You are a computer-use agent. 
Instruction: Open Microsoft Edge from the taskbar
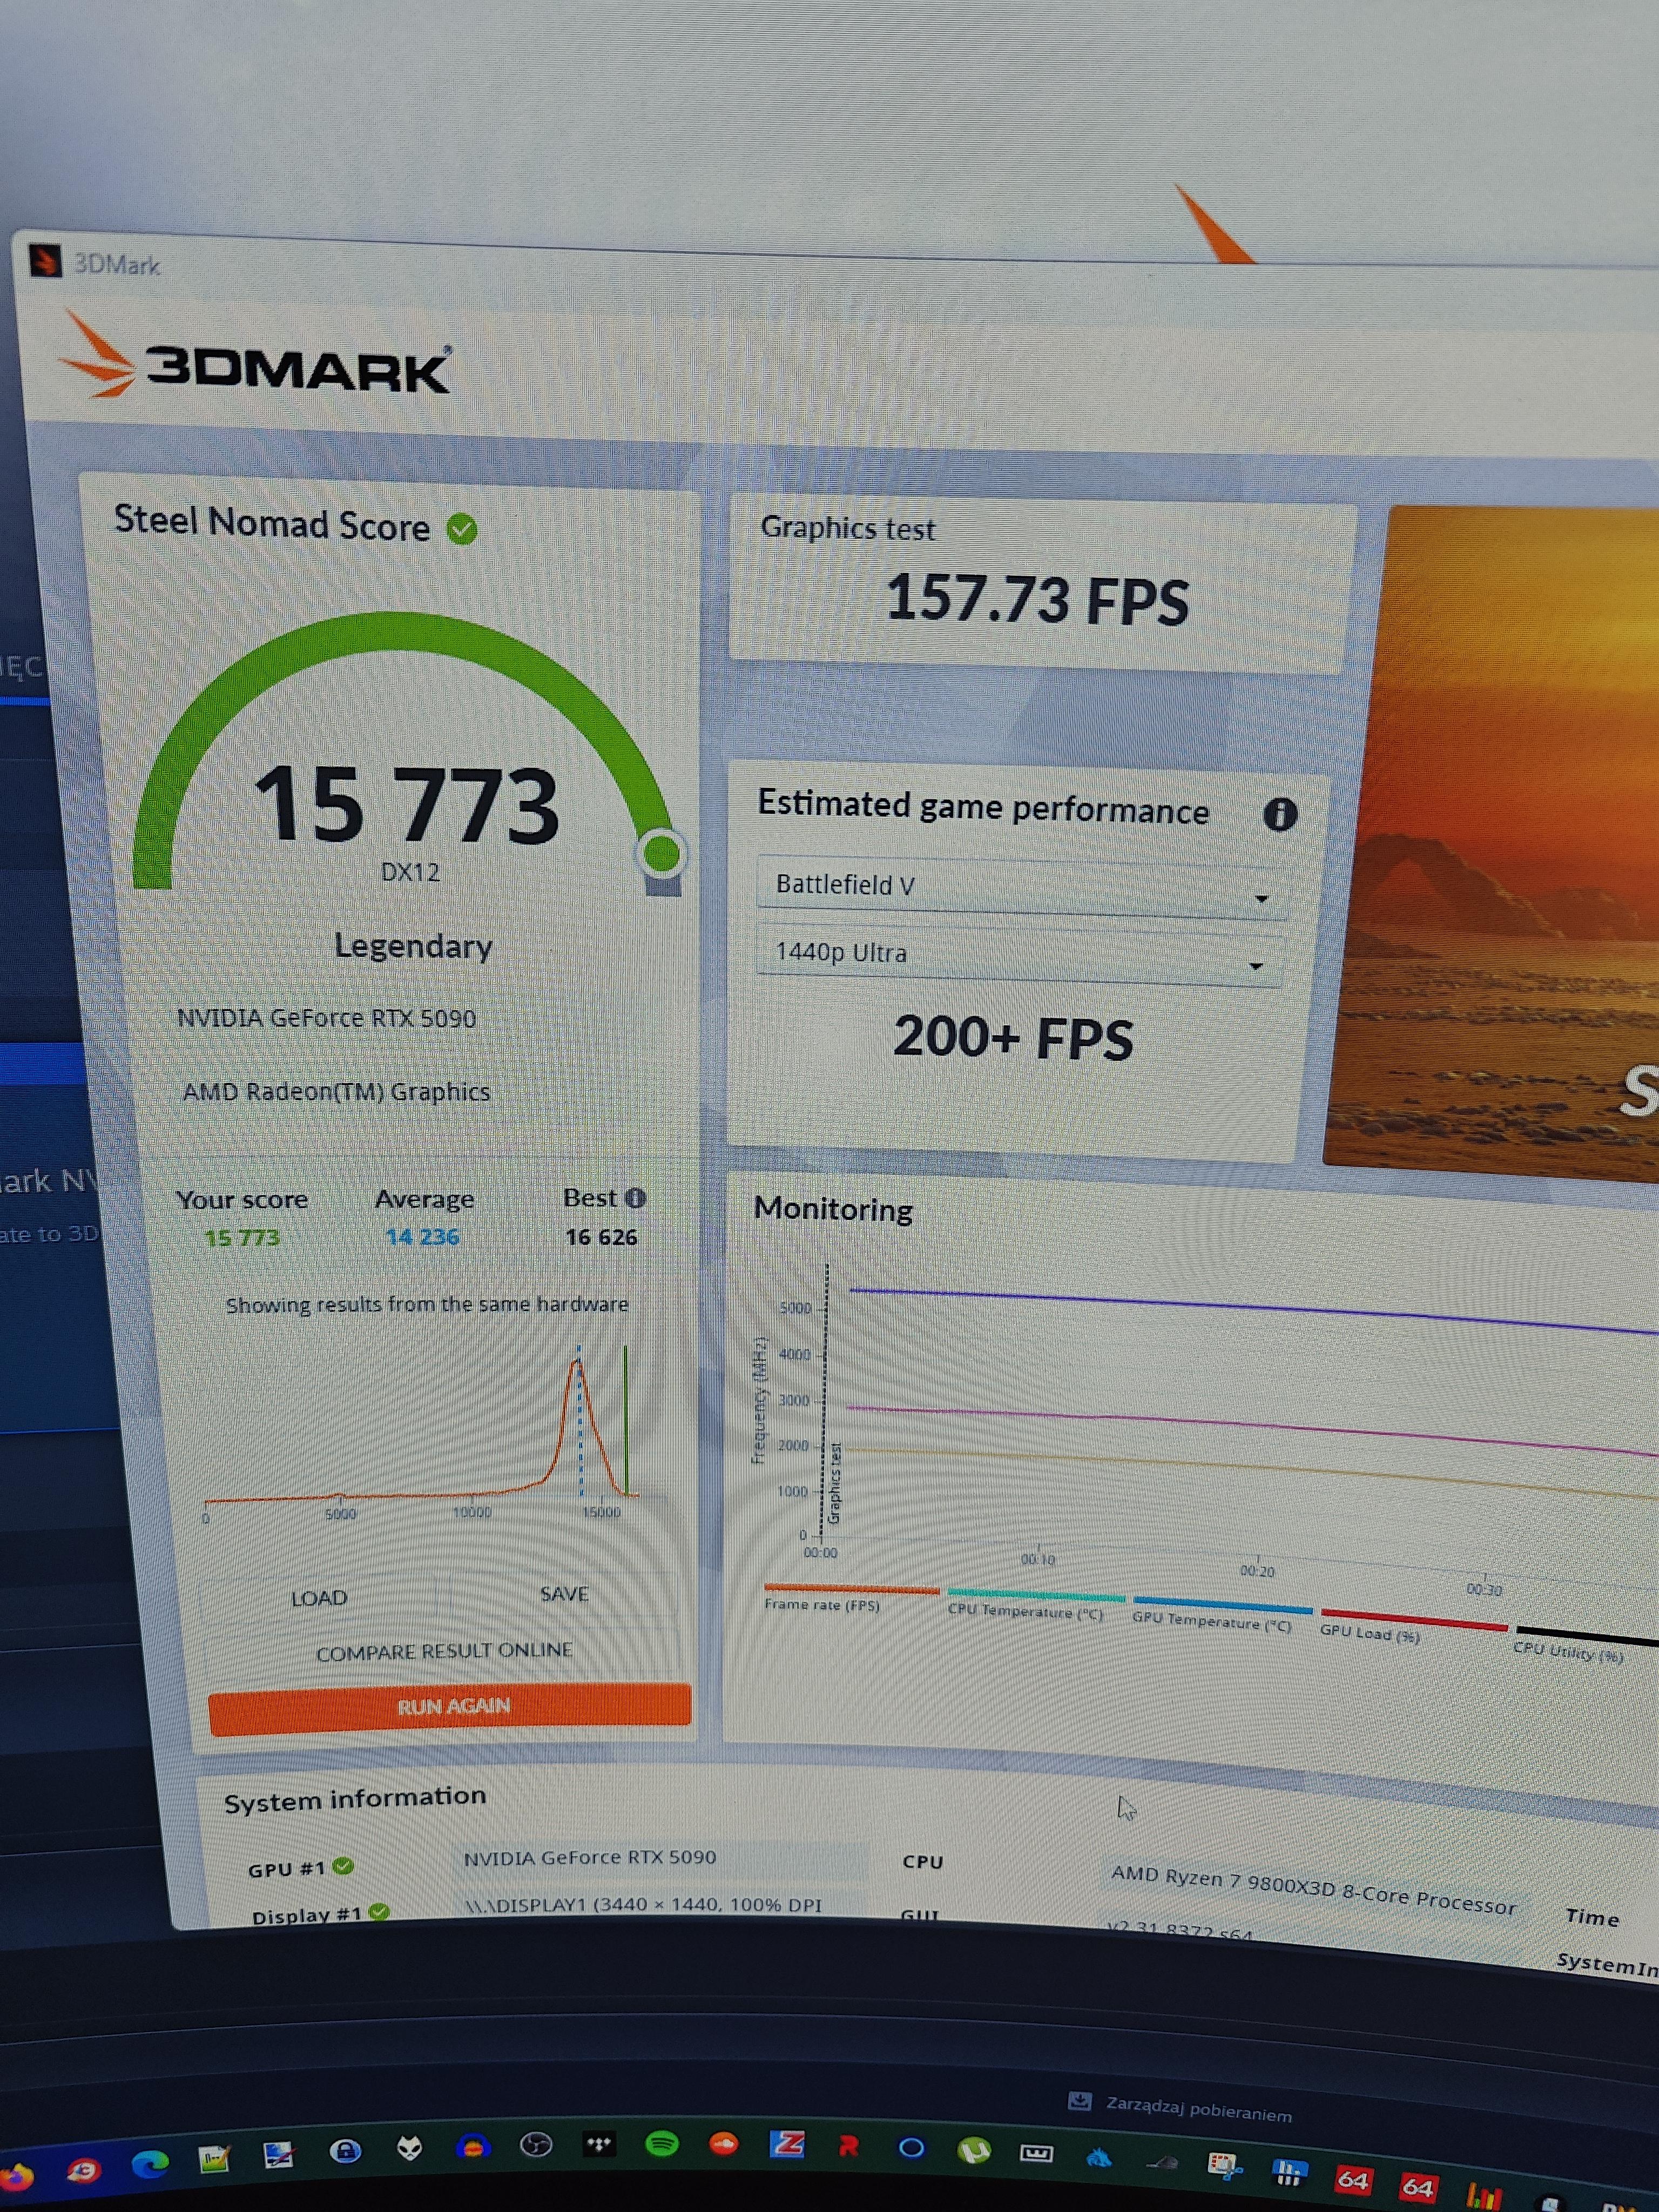(x=151, y=2164)
